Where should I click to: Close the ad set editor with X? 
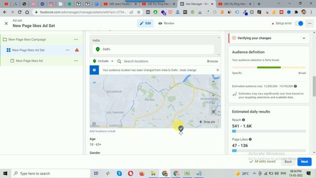(x=6, y=23)
